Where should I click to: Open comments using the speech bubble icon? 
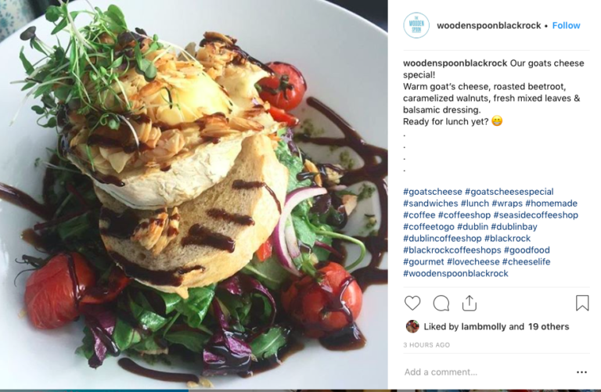tap(441, 303)
